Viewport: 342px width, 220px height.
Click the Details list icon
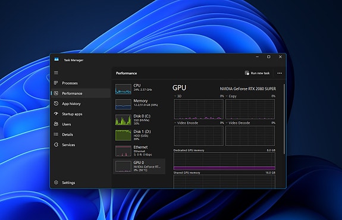point(56,134)
